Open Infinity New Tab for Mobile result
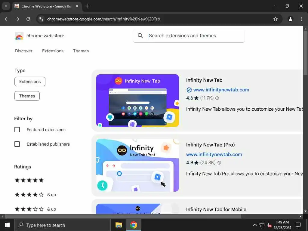Image resolution: width=308 pixels, height=231 pixels. [216, 210]
